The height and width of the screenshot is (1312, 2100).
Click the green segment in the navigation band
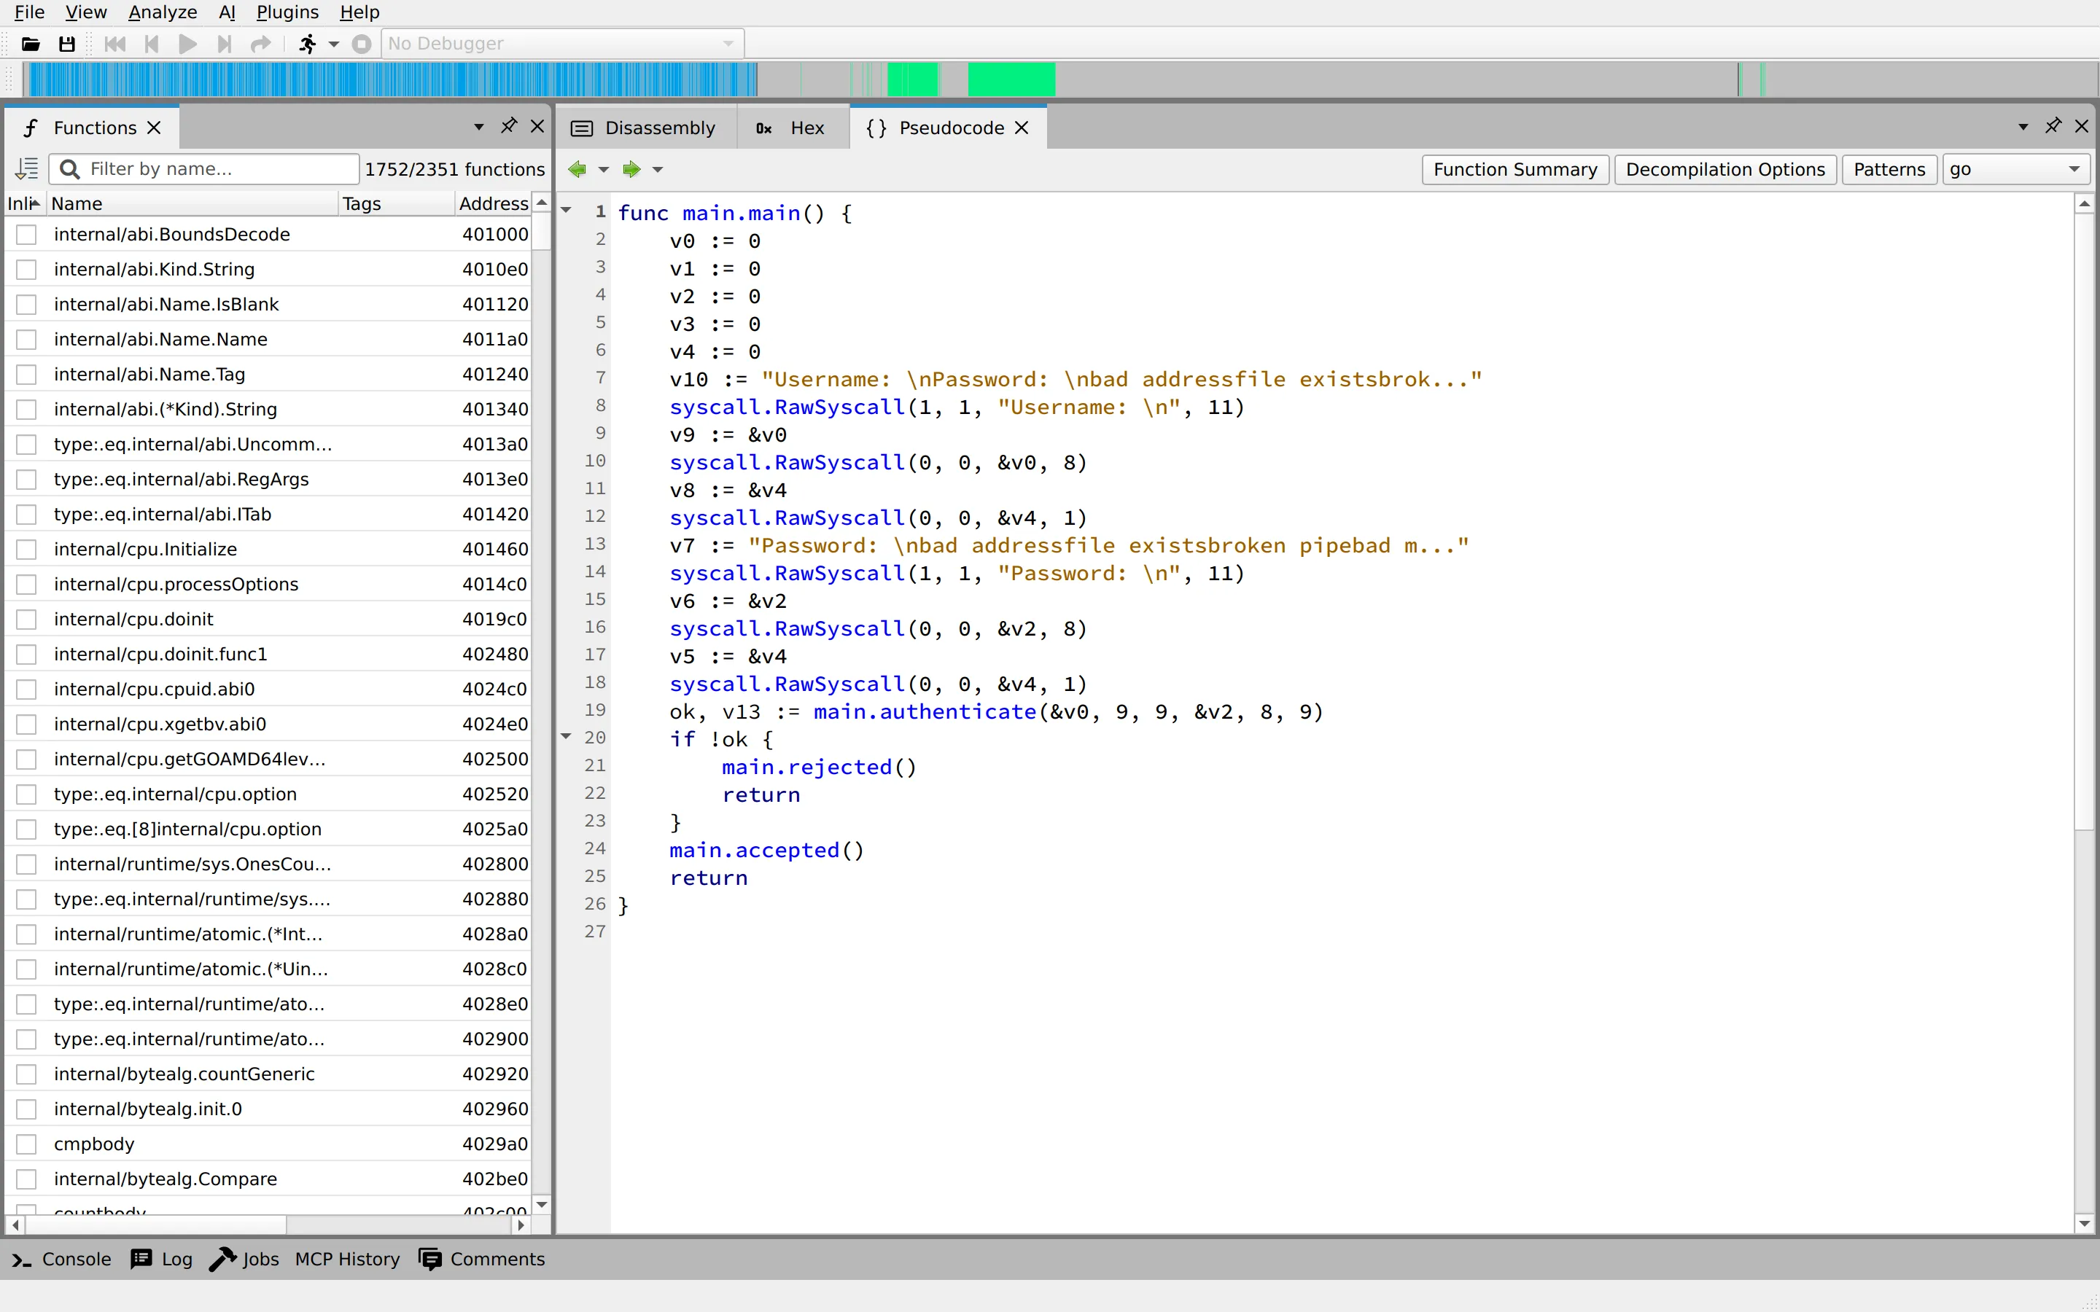(1011, 79)
